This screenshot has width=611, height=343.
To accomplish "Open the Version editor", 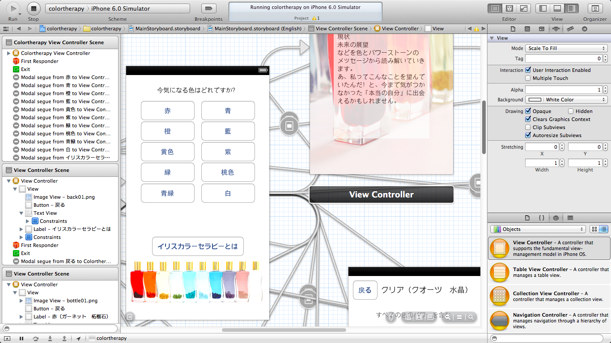I will pyautogui.click(x=523, y=8).
